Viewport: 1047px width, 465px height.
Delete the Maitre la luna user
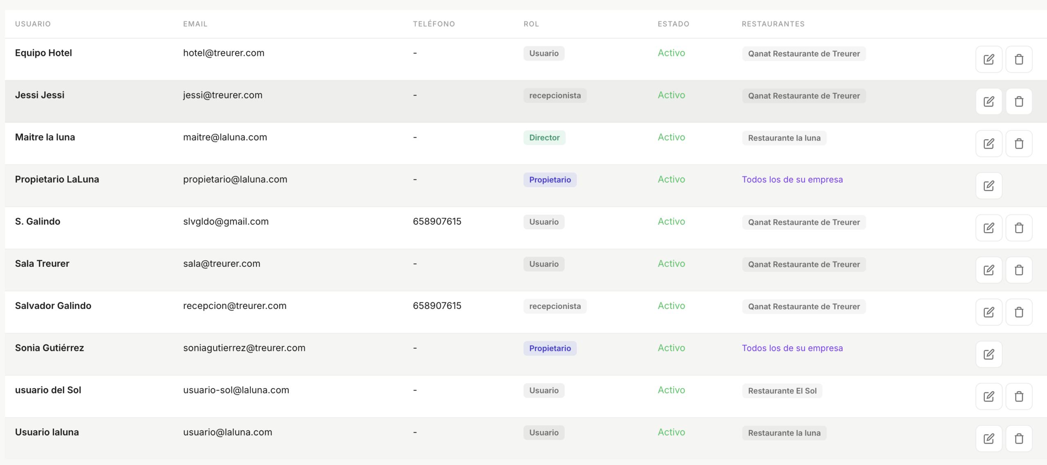(1019, 143)
